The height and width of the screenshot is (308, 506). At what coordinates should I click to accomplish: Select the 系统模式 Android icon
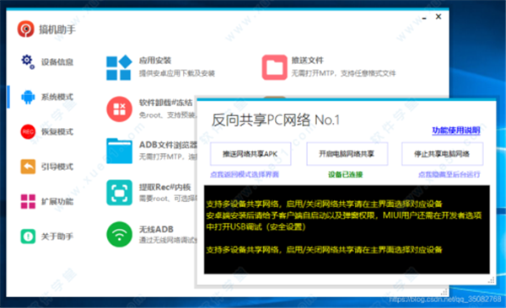click(x=28, y=97)
